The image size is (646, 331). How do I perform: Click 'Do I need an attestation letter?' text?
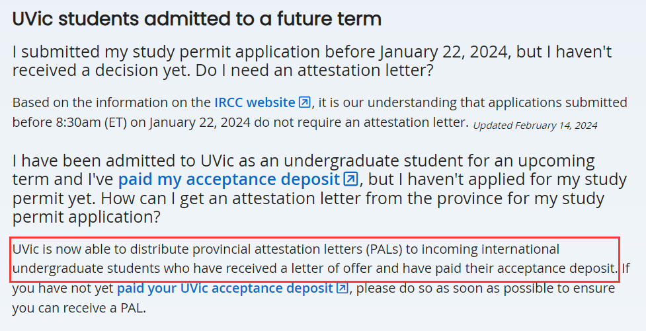314,71
